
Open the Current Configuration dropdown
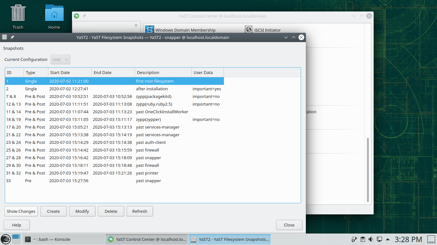pyautogui.click(x=60, y=59)
